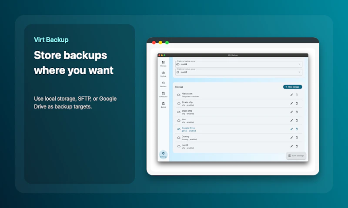
Task: Edit the Filesystem storage entry
Action: point(291,95)
